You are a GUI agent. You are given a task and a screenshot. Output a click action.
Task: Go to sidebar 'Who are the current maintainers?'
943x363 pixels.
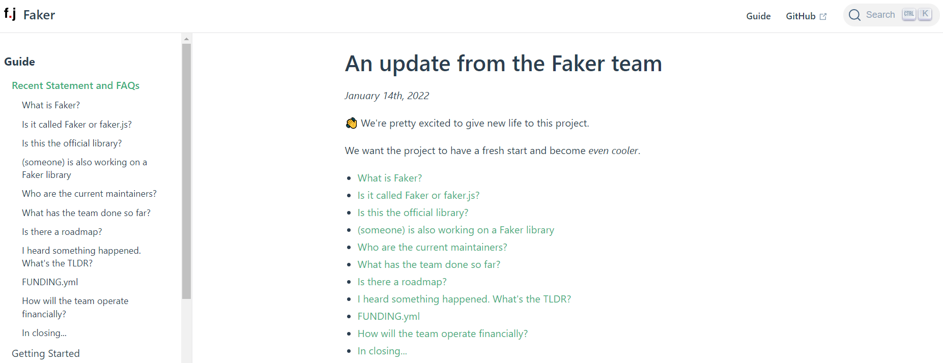click(89, 194)
